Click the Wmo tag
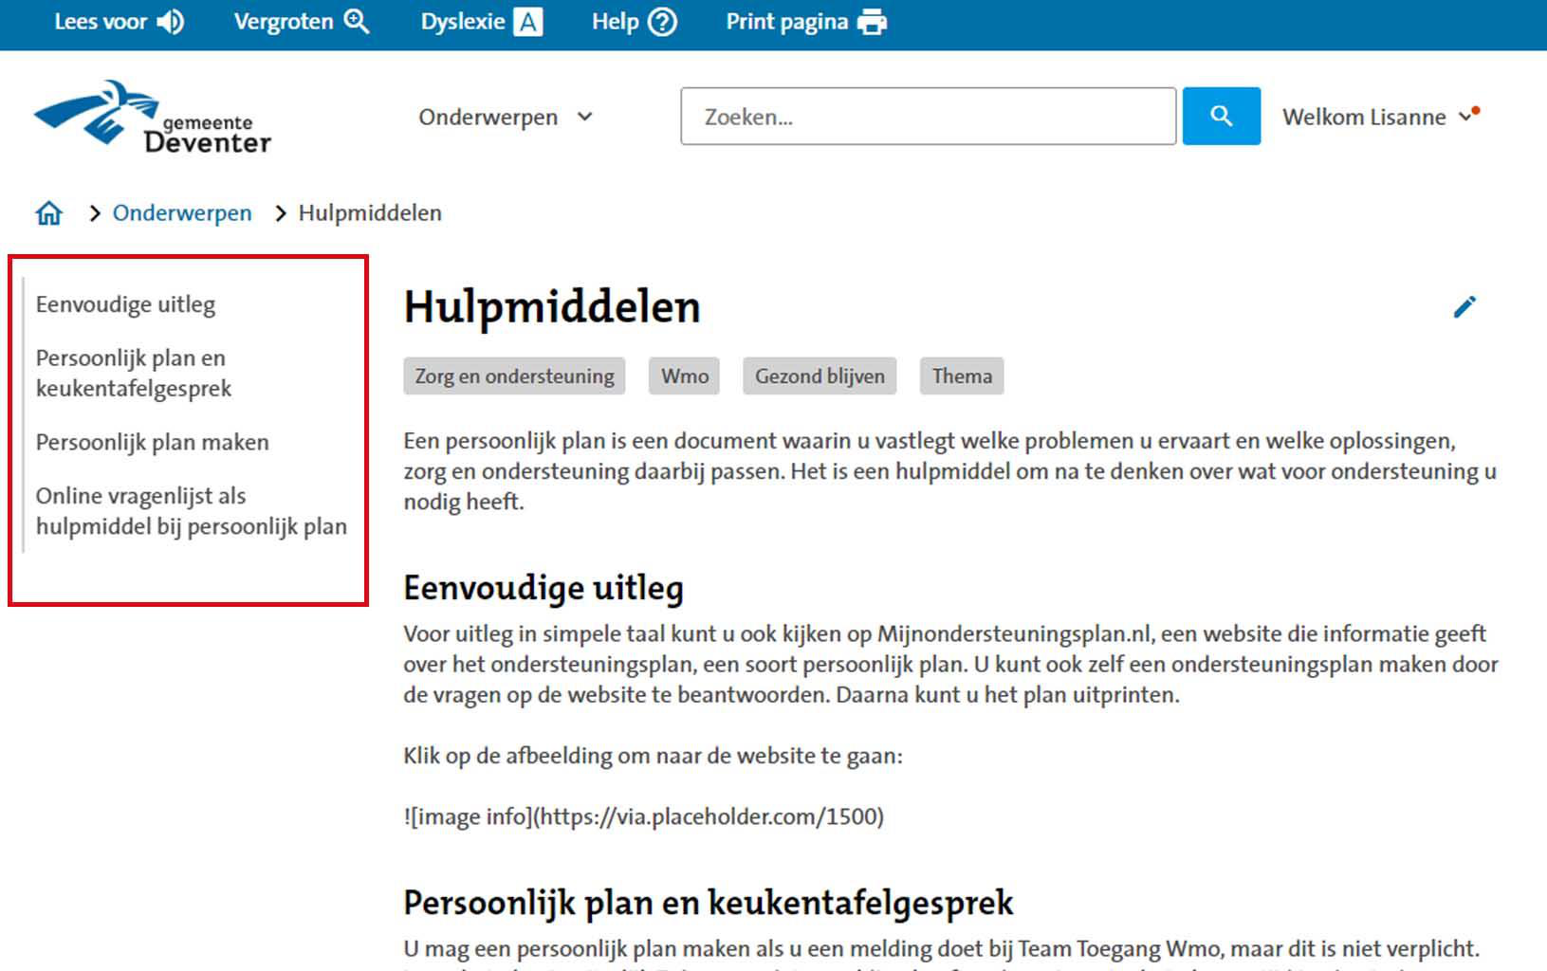 [684, 376]
